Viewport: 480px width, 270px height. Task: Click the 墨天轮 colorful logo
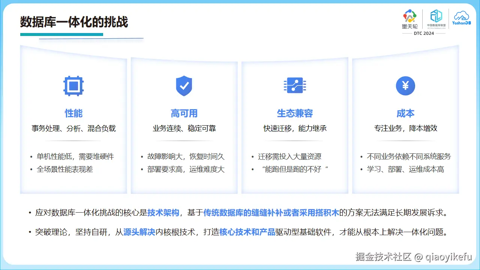[x=409, y=18]
